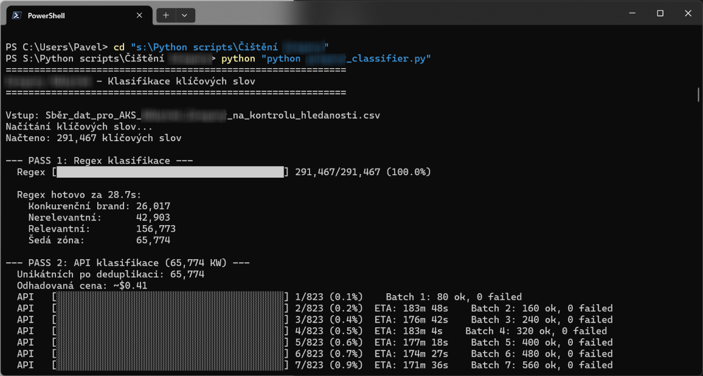Click the 'Šedá zóna' count value 65,774
Image resolution: width=703 pixels, height=376 pixels.
pyautogui.click(x=153, y=240)
